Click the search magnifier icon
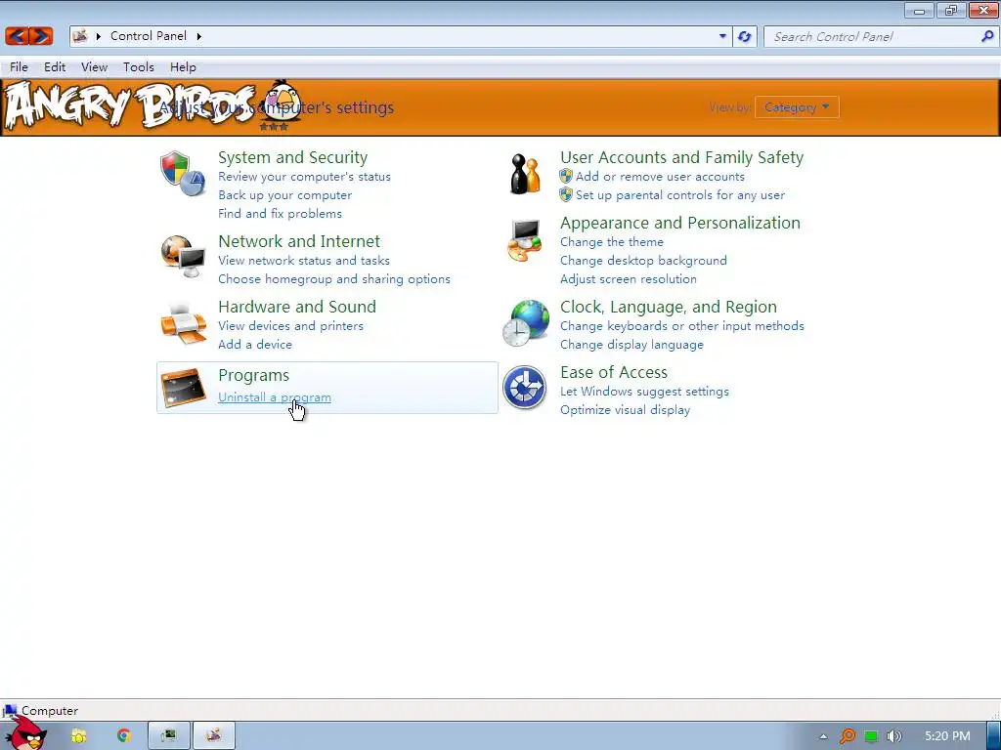The image size is (1001, 750). coord(987,36)
